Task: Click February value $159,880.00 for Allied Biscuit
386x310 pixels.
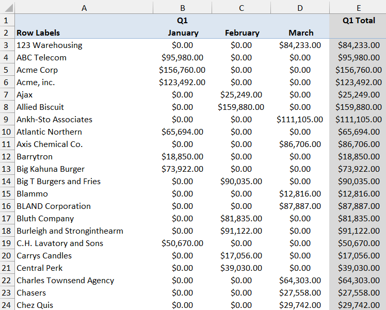Action: click(241, 107)
